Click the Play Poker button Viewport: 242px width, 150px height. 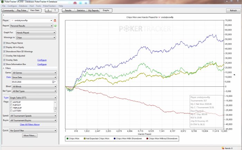(x=21, y=10)
